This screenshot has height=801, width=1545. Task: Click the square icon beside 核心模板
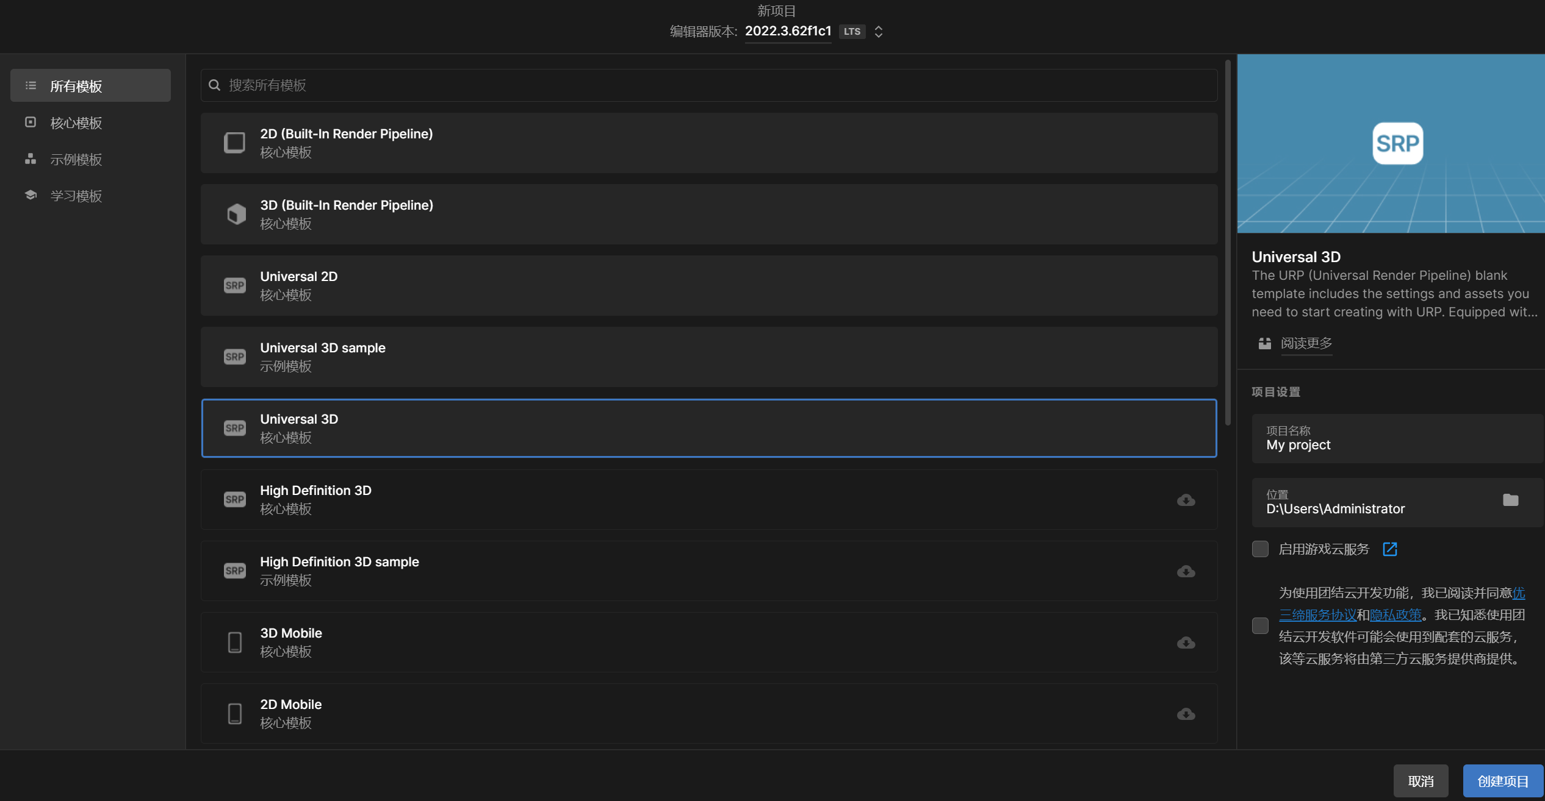[x=31, y=122]
